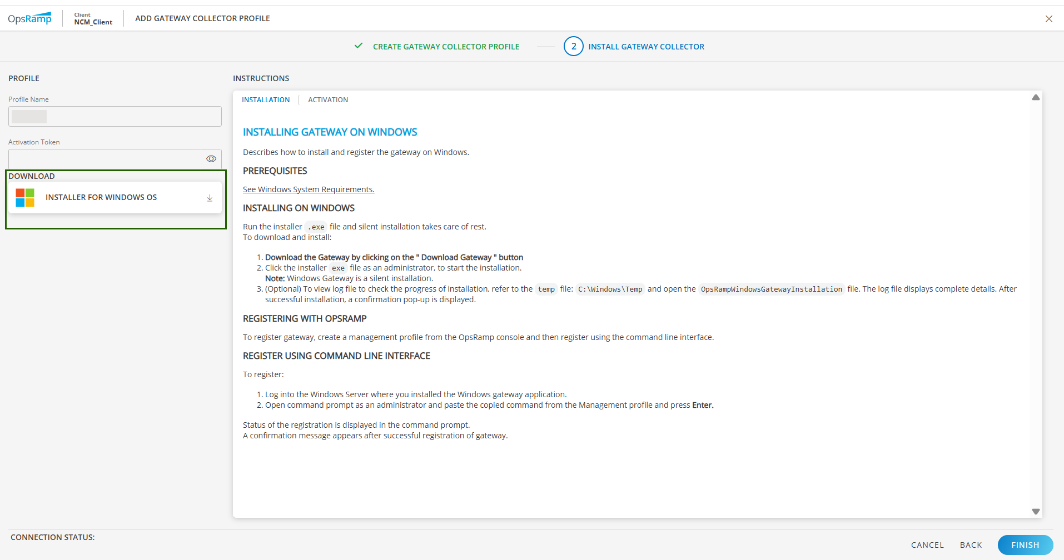This screenshot has width=1064, height=560.
Task: Open the Windows System Requirements link
Action: (x=309, y=189)
